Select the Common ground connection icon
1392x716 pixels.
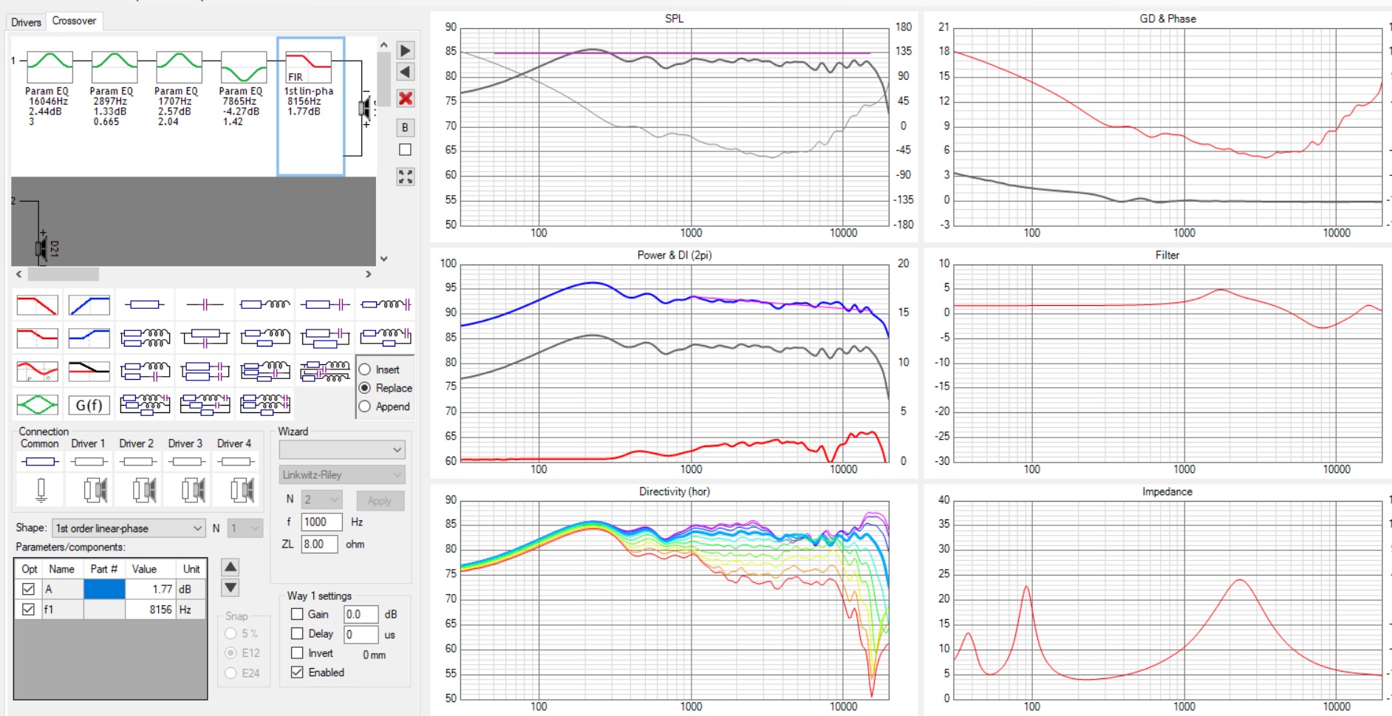(41, 489)
